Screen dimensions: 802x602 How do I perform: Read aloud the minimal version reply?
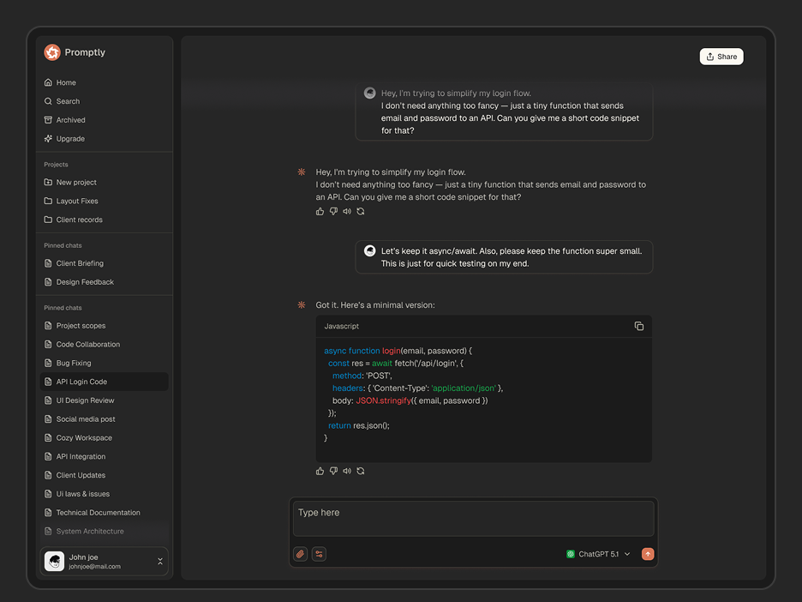click(347, 471)
